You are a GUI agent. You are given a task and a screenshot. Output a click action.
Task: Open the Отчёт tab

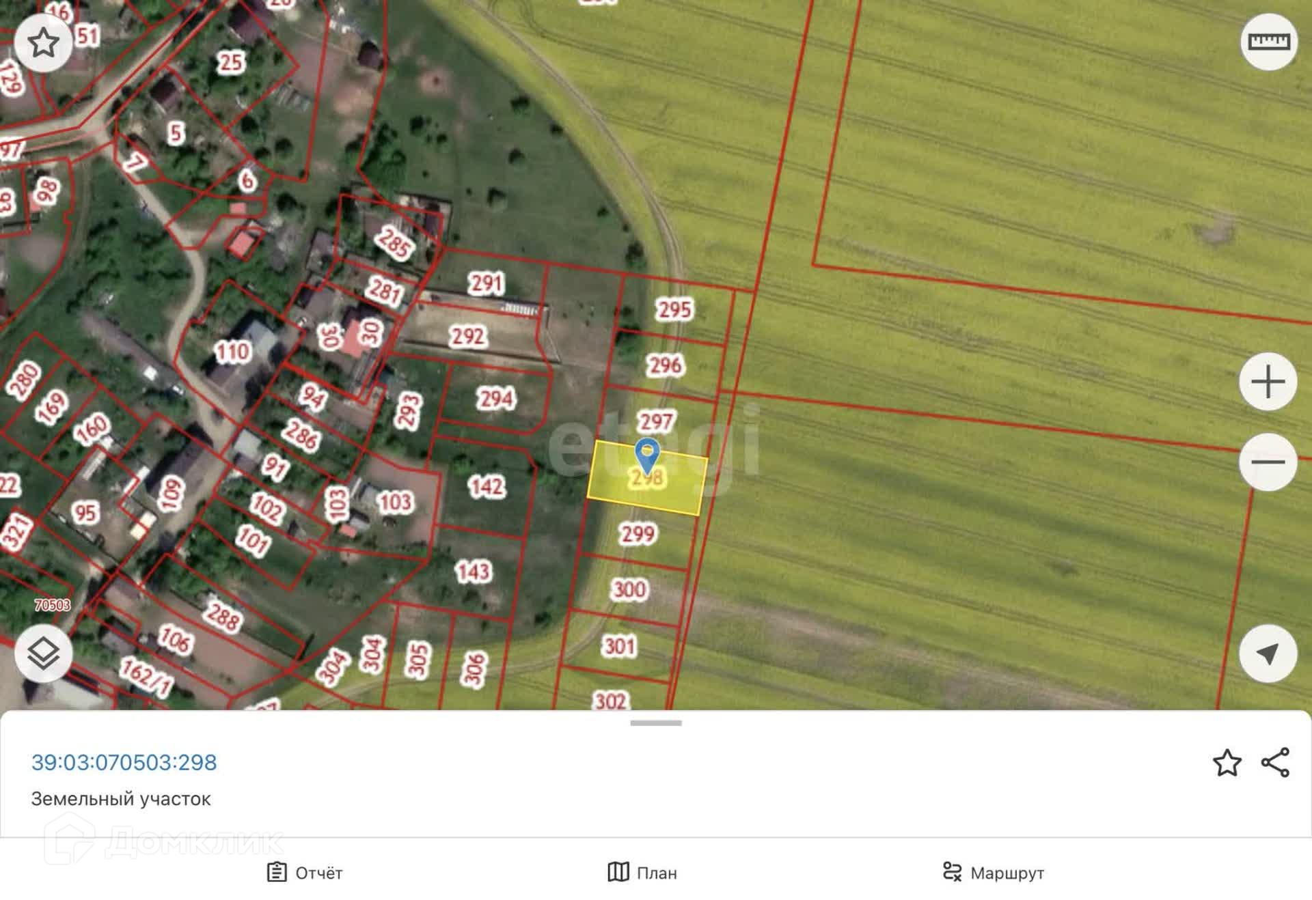[x=305, y=872]
